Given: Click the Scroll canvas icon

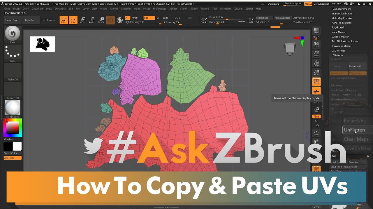Looking at the screenshot, I should coord(316,44).
